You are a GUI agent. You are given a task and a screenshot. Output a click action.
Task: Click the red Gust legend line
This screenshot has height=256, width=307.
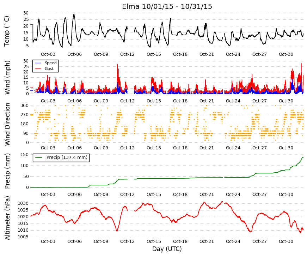coord(38,69)
